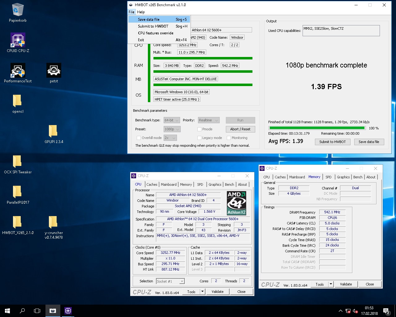Click the Submit to HWBOT button
396x317 pixels.
pyautogui.click(x=333, y=142)
